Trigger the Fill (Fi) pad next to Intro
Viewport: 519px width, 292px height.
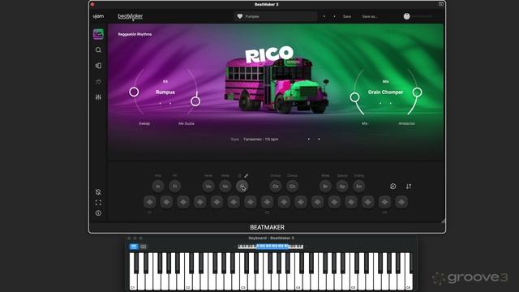175,187
